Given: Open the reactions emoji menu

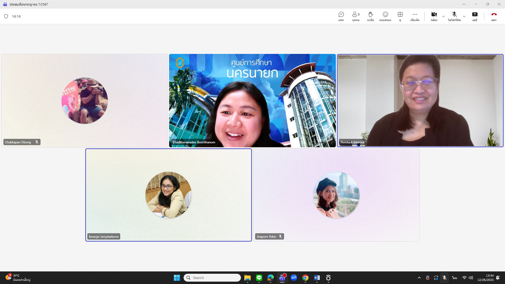Looking at the screenshot, I should pyautogui.click(x=385, y=16).
